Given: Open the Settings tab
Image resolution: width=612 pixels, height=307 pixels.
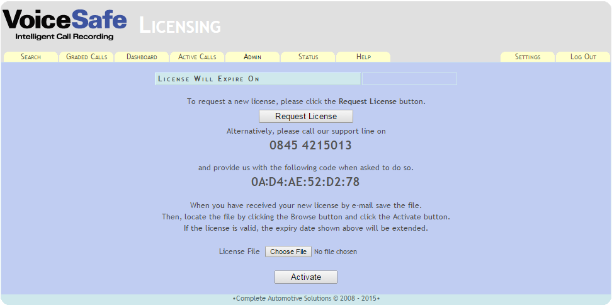Looking at the screenshot, I should [x=528, y=57].
